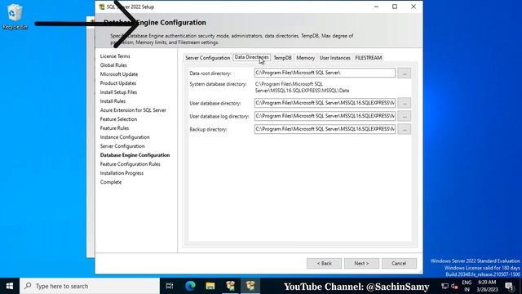Click the Server Configuration step in sidebar
Image resolution: width=522 pixels, height=294 pixels.
[122, 146]
